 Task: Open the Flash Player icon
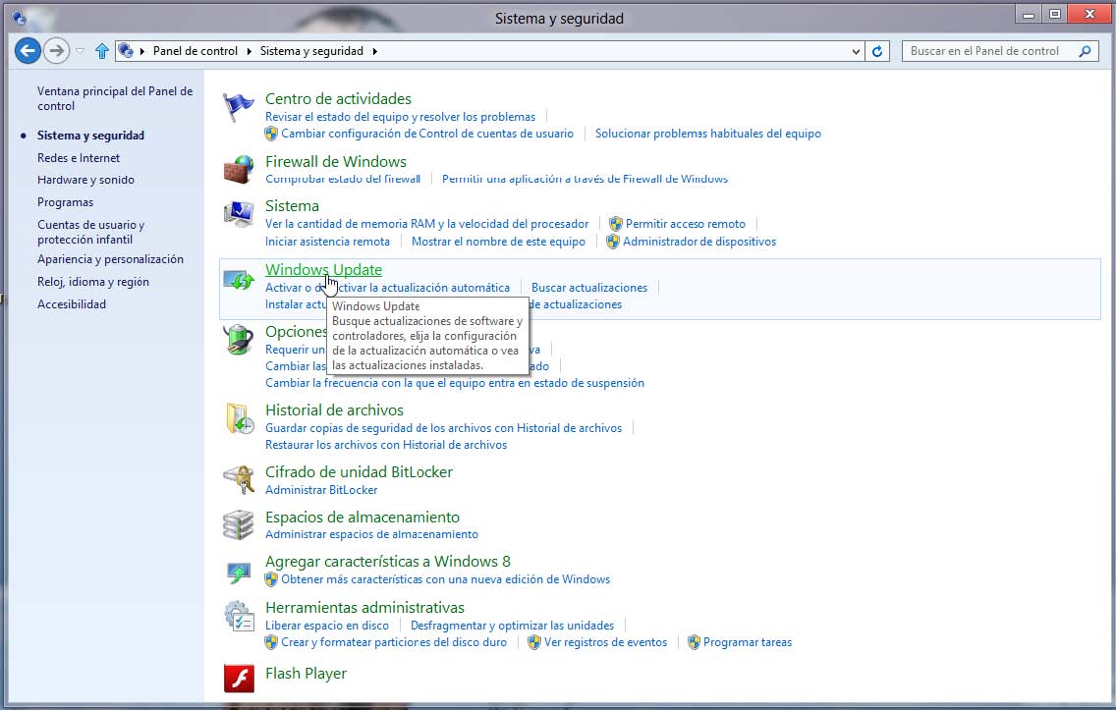[238, 678]
